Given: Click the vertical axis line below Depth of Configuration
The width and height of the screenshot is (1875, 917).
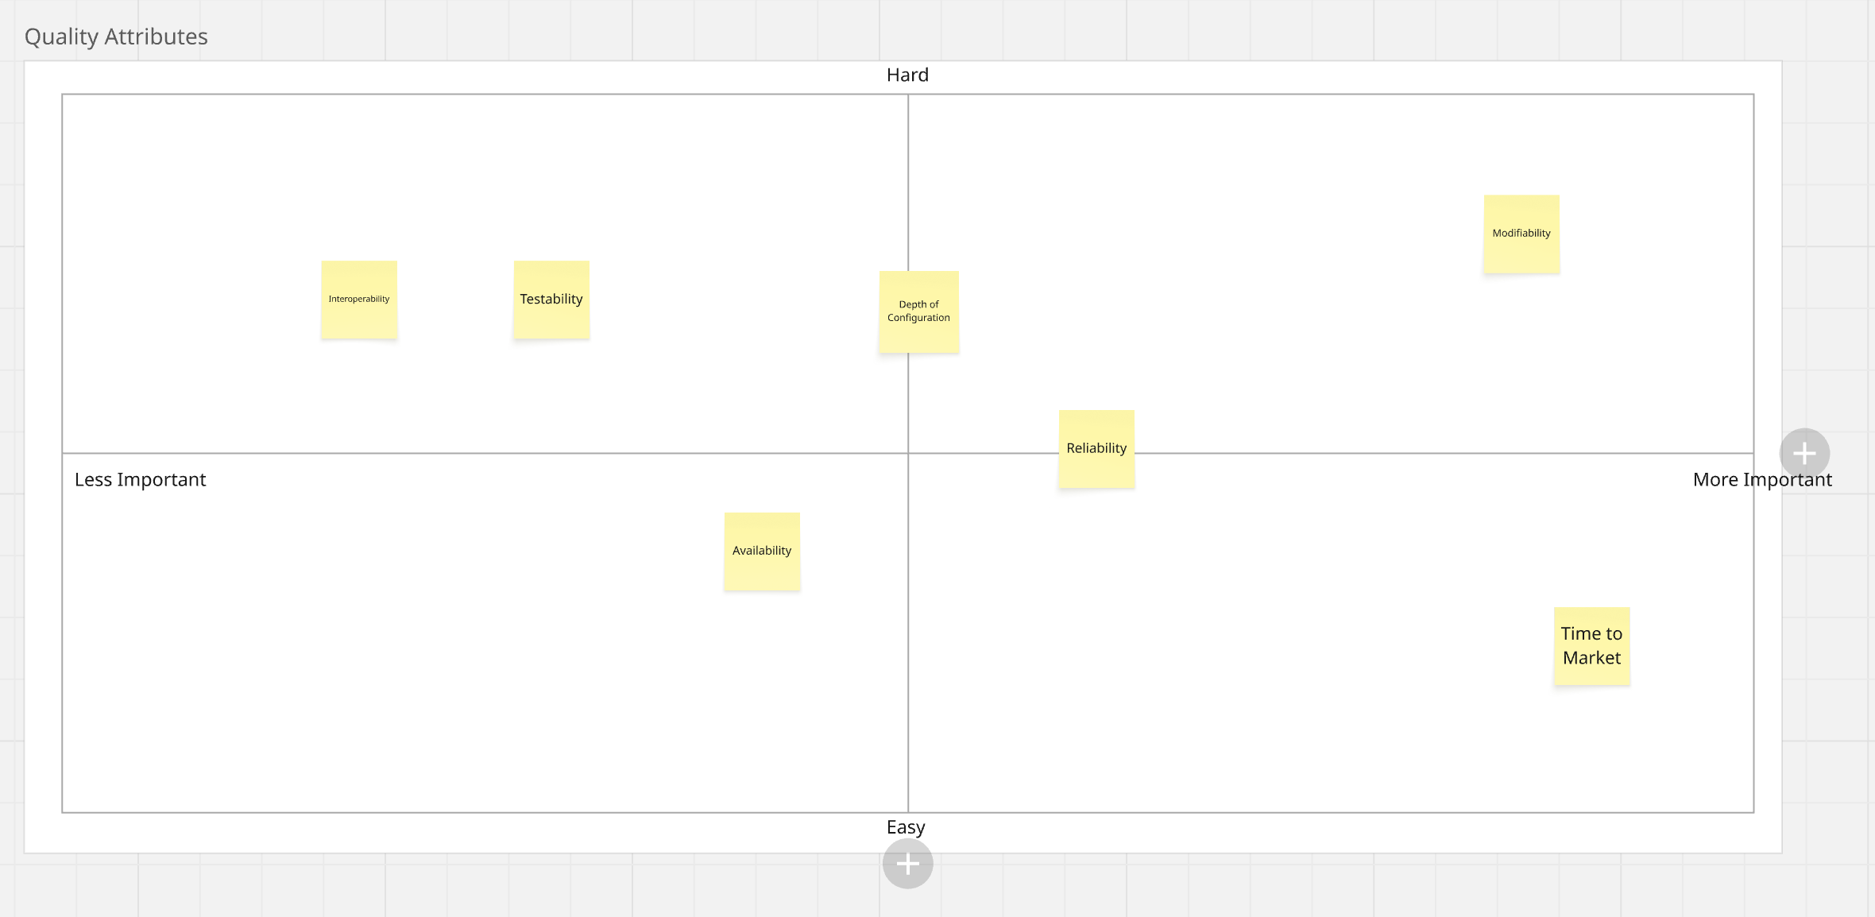Looking at the screenshot, I should 908,401.
